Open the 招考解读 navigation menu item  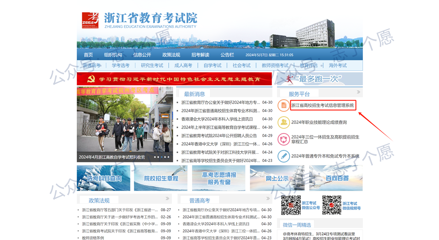(x=200, y=55)
